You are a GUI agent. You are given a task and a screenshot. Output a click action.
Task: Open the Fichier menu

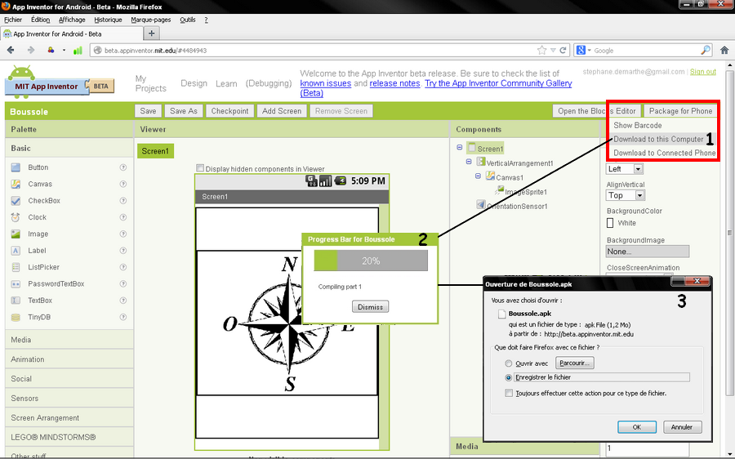[x=13, y=20]
